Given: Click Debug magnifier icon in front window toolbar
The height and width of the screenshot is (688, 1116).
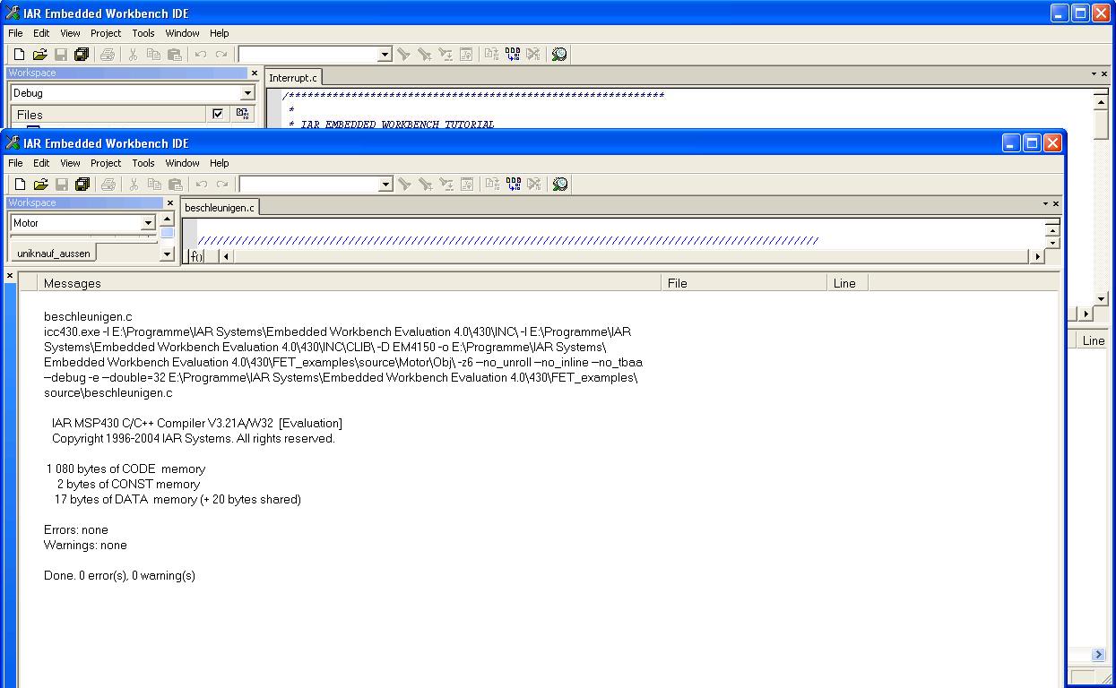Looking at the screenshot, I should (560, 185).
